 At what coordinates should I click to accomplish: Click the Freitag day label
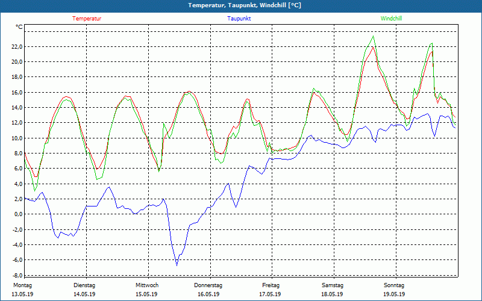click(x=271, y=285)
